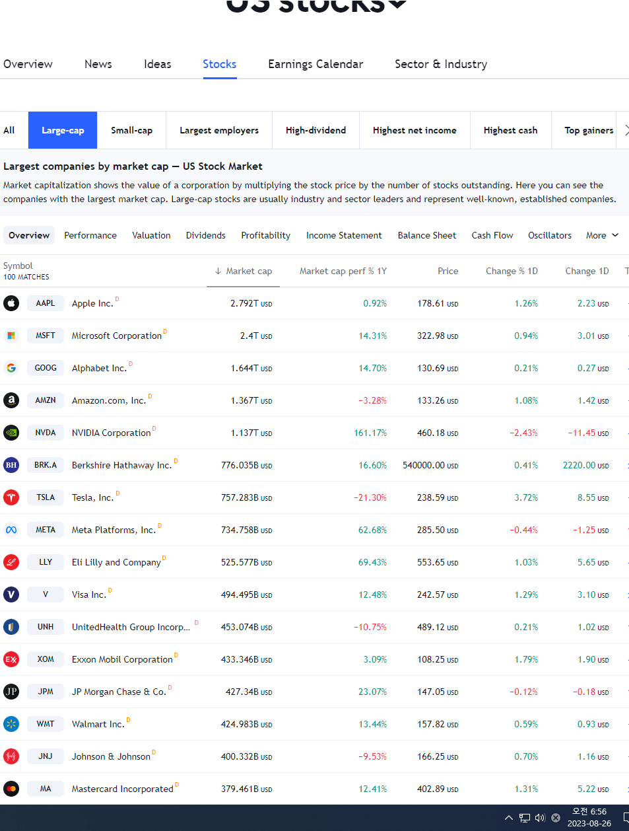Select the Highest cash filter

tap(510, 130)
